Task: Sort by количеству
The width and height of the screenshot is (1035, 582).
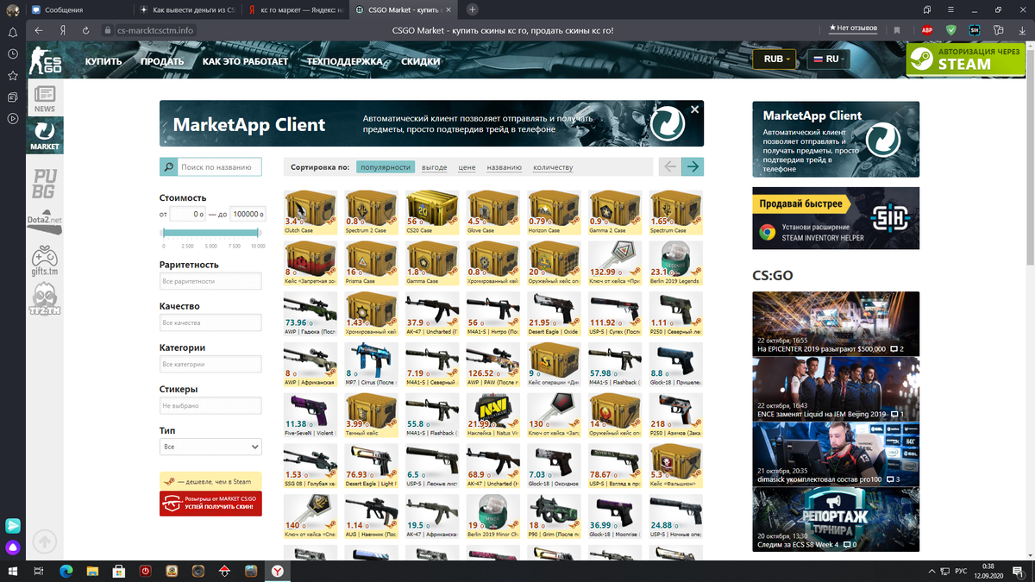Action: (x=553, y=167)
